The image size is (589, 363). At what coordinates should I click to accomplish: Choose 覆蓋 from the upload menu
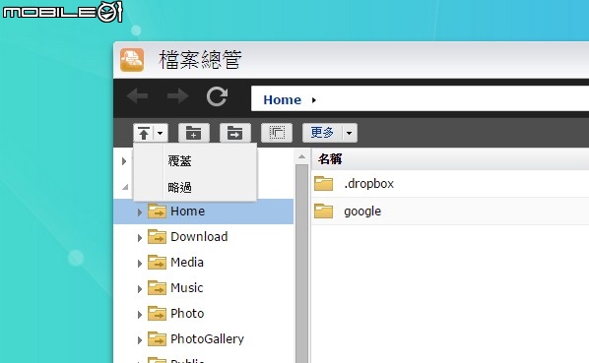click(179, 161)
